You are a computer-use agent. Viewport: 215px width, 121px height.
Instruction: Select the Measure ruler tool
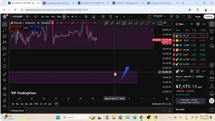(x=5, y=74)
